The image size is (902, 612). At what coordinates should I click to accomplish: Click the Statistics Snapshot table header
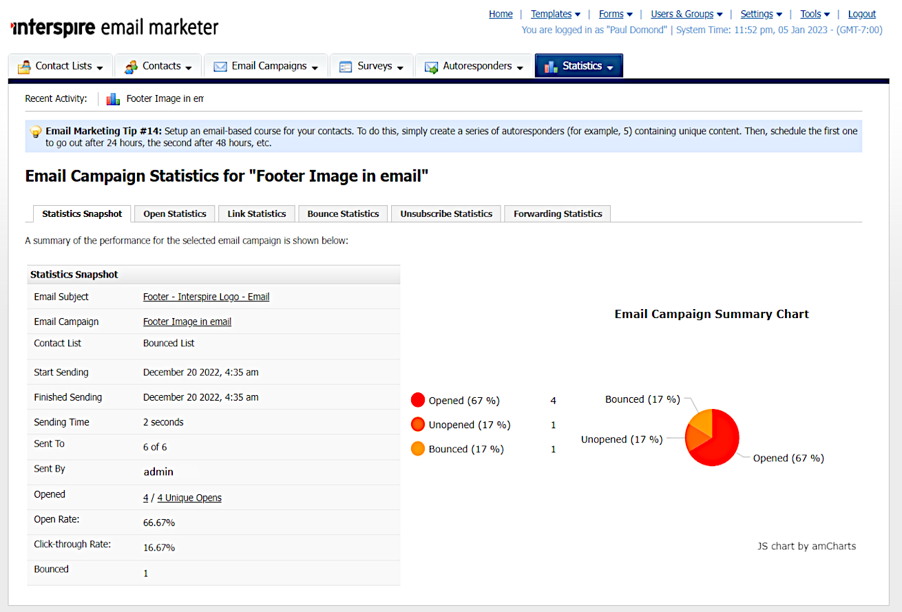(x=213, y=275)
